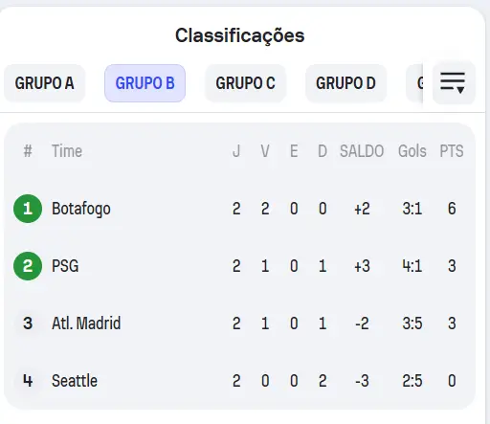
Task: Click the Classificações heading
Action: 240,35
